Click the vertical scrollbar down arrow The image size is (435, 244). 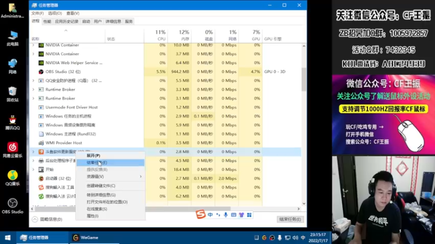pyautogui.click(x=304, y=204)
